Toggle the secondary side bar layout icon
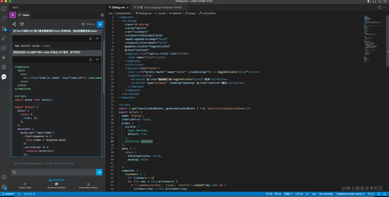This screenshot has height=197, width=389. [380, 1]
